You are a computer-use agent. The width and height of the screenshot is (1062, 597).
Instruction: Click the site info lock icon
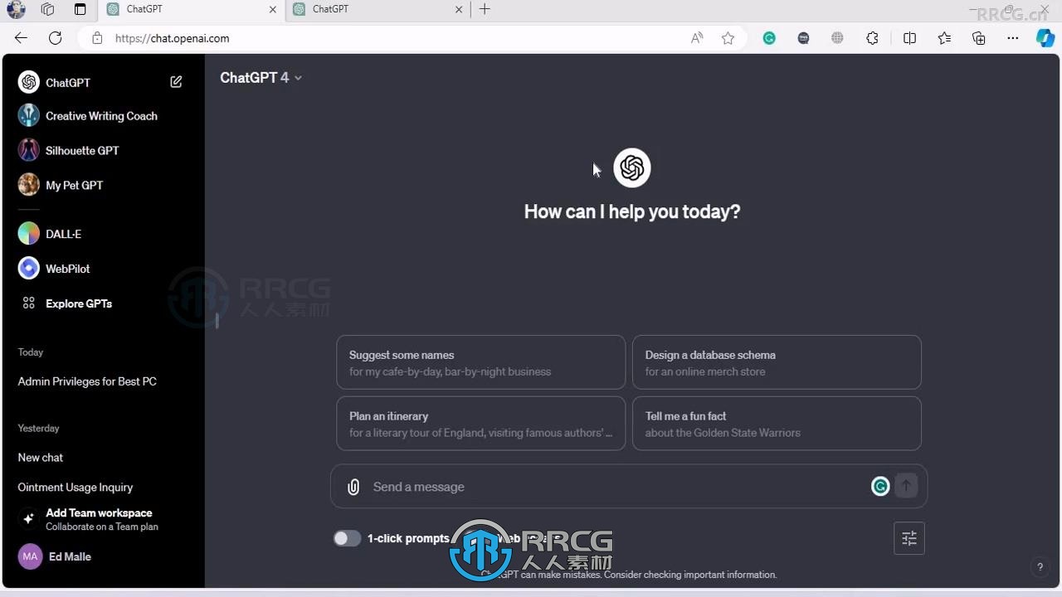click(x=97, y=38)
